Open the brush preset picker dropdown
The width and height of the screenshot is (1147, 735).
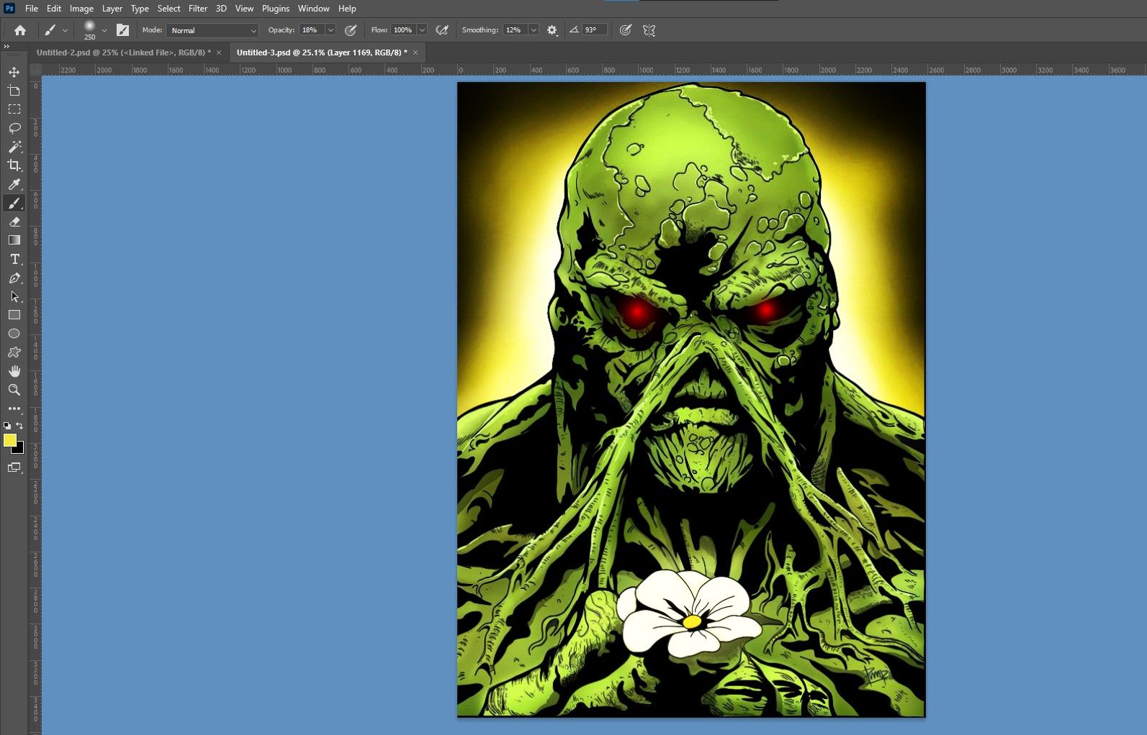click(104, 30)
